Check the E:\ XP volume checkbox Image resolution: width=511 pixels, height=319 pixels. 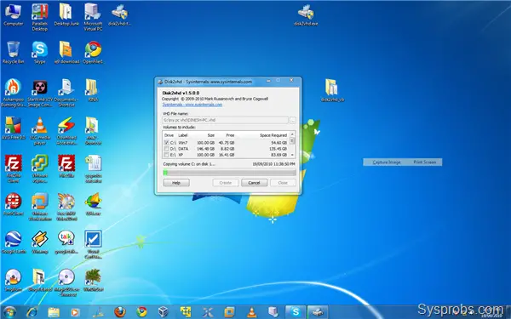[x=167, y=155]
